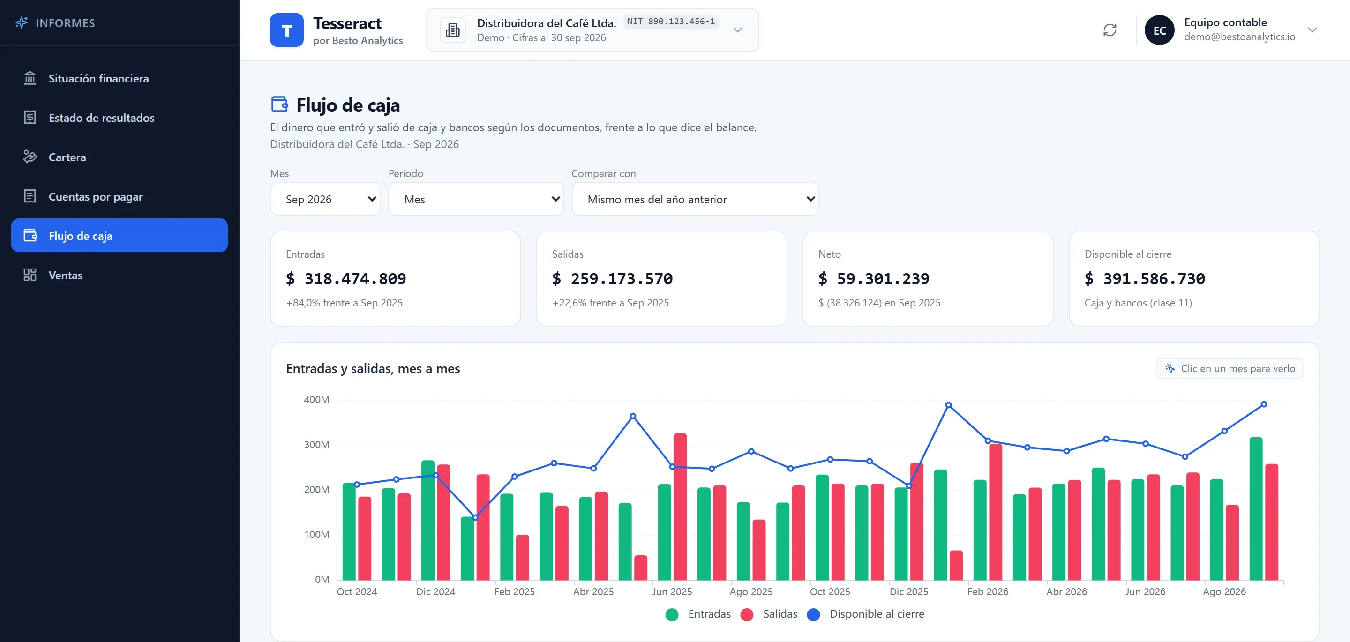Click '$ (38.326.124) en Sep 2025' text
This screenshot has height=642, width=1350.
pos(879,302)
